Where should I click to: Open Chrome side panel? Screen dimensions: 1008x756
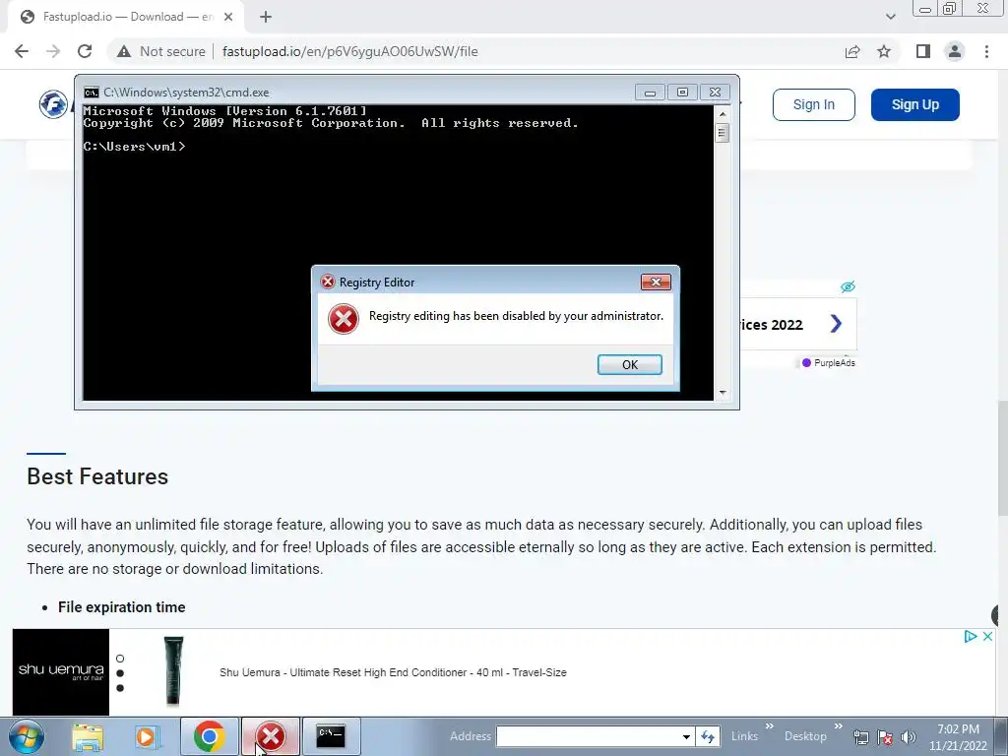923,51
